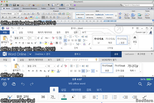Open Themes gallery in Mac Word
154x103 pixels.
147,16
